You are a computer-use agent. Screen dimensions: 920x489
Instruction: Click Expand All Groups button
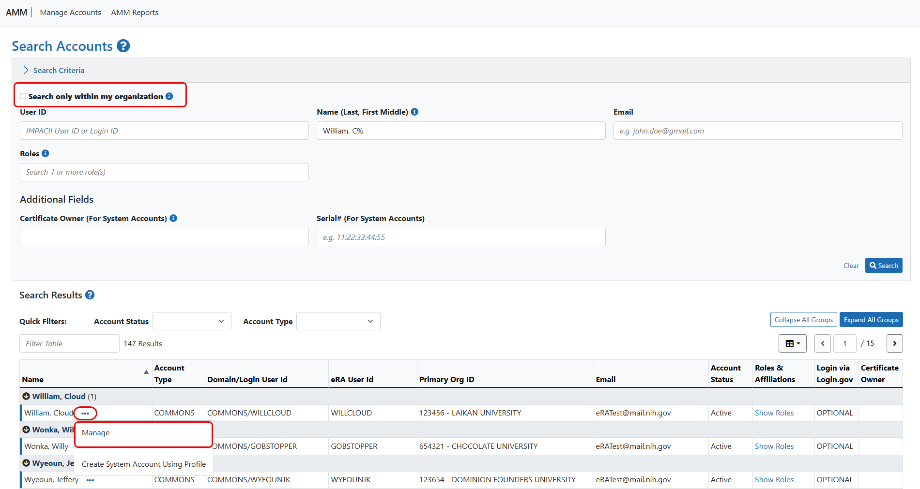click(x=871, y=320)
